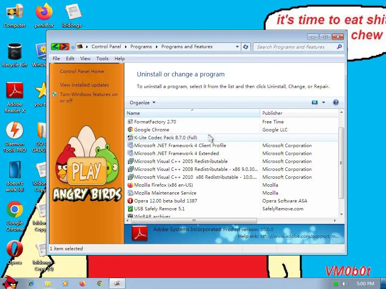Sort the list by Publisher column

(299, 113)
